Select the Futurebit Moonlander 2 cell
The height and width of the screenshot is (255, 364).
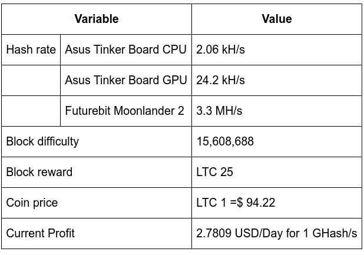coord(126,111)
